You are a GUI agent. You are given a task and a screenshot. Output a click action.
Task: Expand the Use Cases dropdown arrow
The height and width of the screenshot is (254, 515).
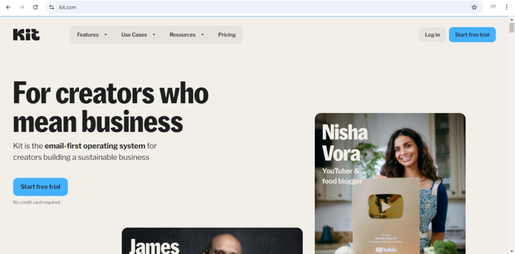click(x=154, y=35)
